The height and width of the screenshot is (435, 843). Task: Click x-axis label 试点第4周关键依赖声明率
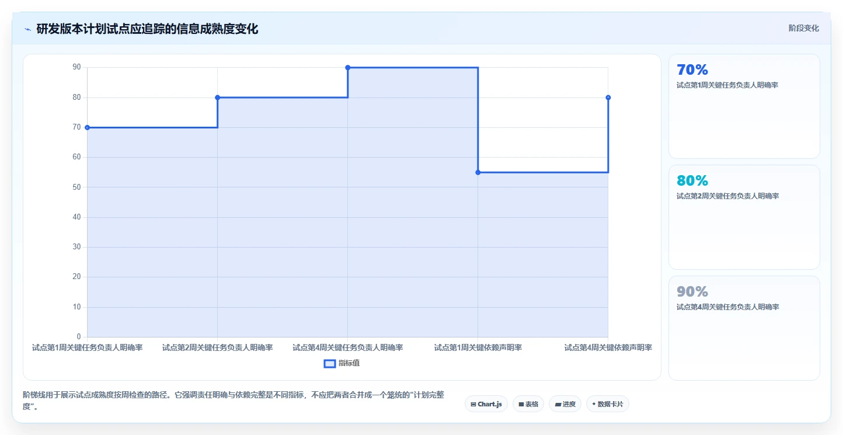point(608,348)
